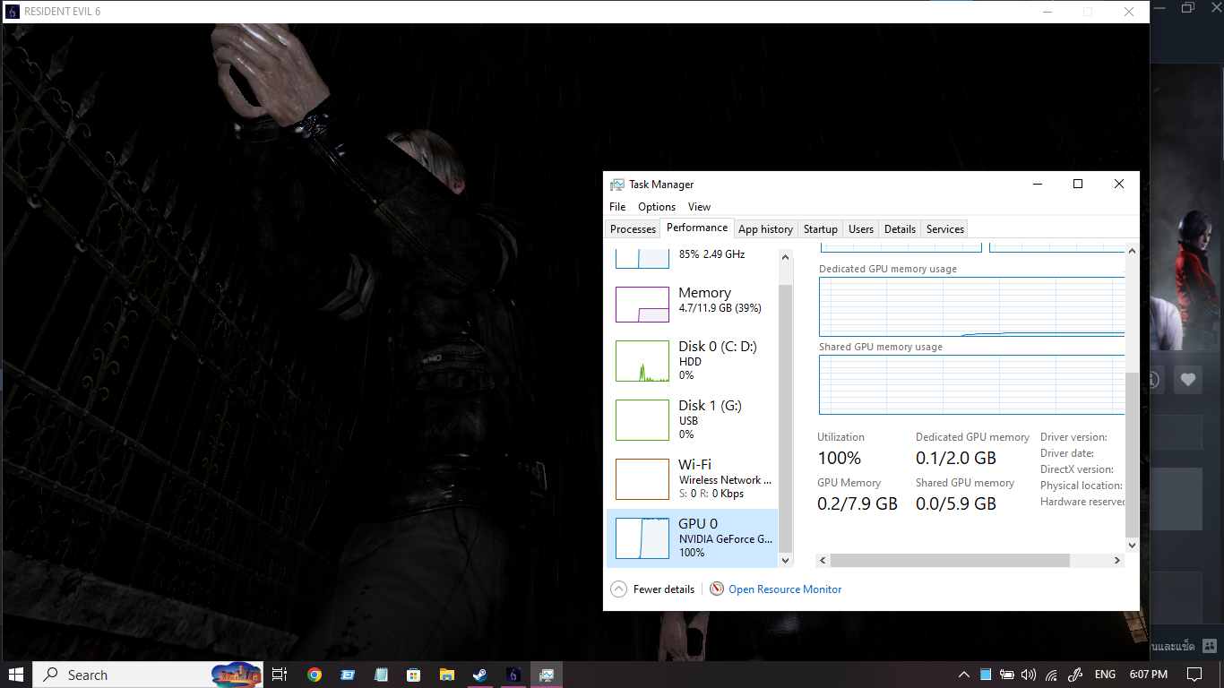Viewport: 1224px width, 688px height.
Task: Open the Users tab
Action: click(x=861, y=229)
